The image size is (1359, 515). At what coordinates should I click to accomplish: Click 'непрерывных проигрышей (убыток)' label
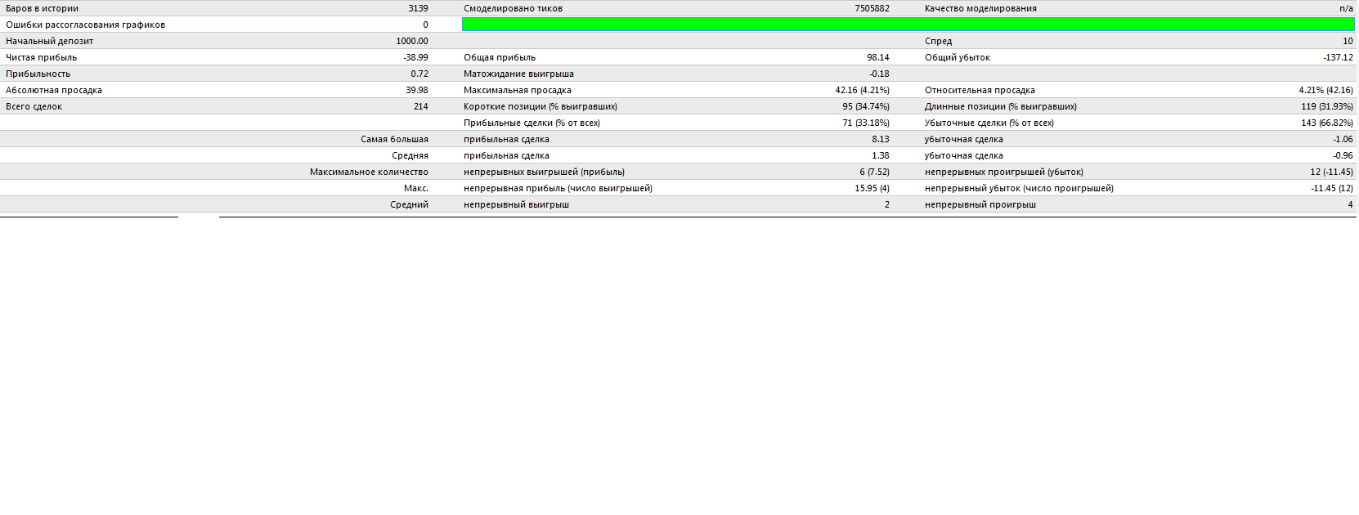(x=1004, y=172)
